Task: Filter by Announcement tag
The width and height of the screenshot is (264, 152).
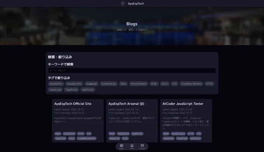Action: 139,84
